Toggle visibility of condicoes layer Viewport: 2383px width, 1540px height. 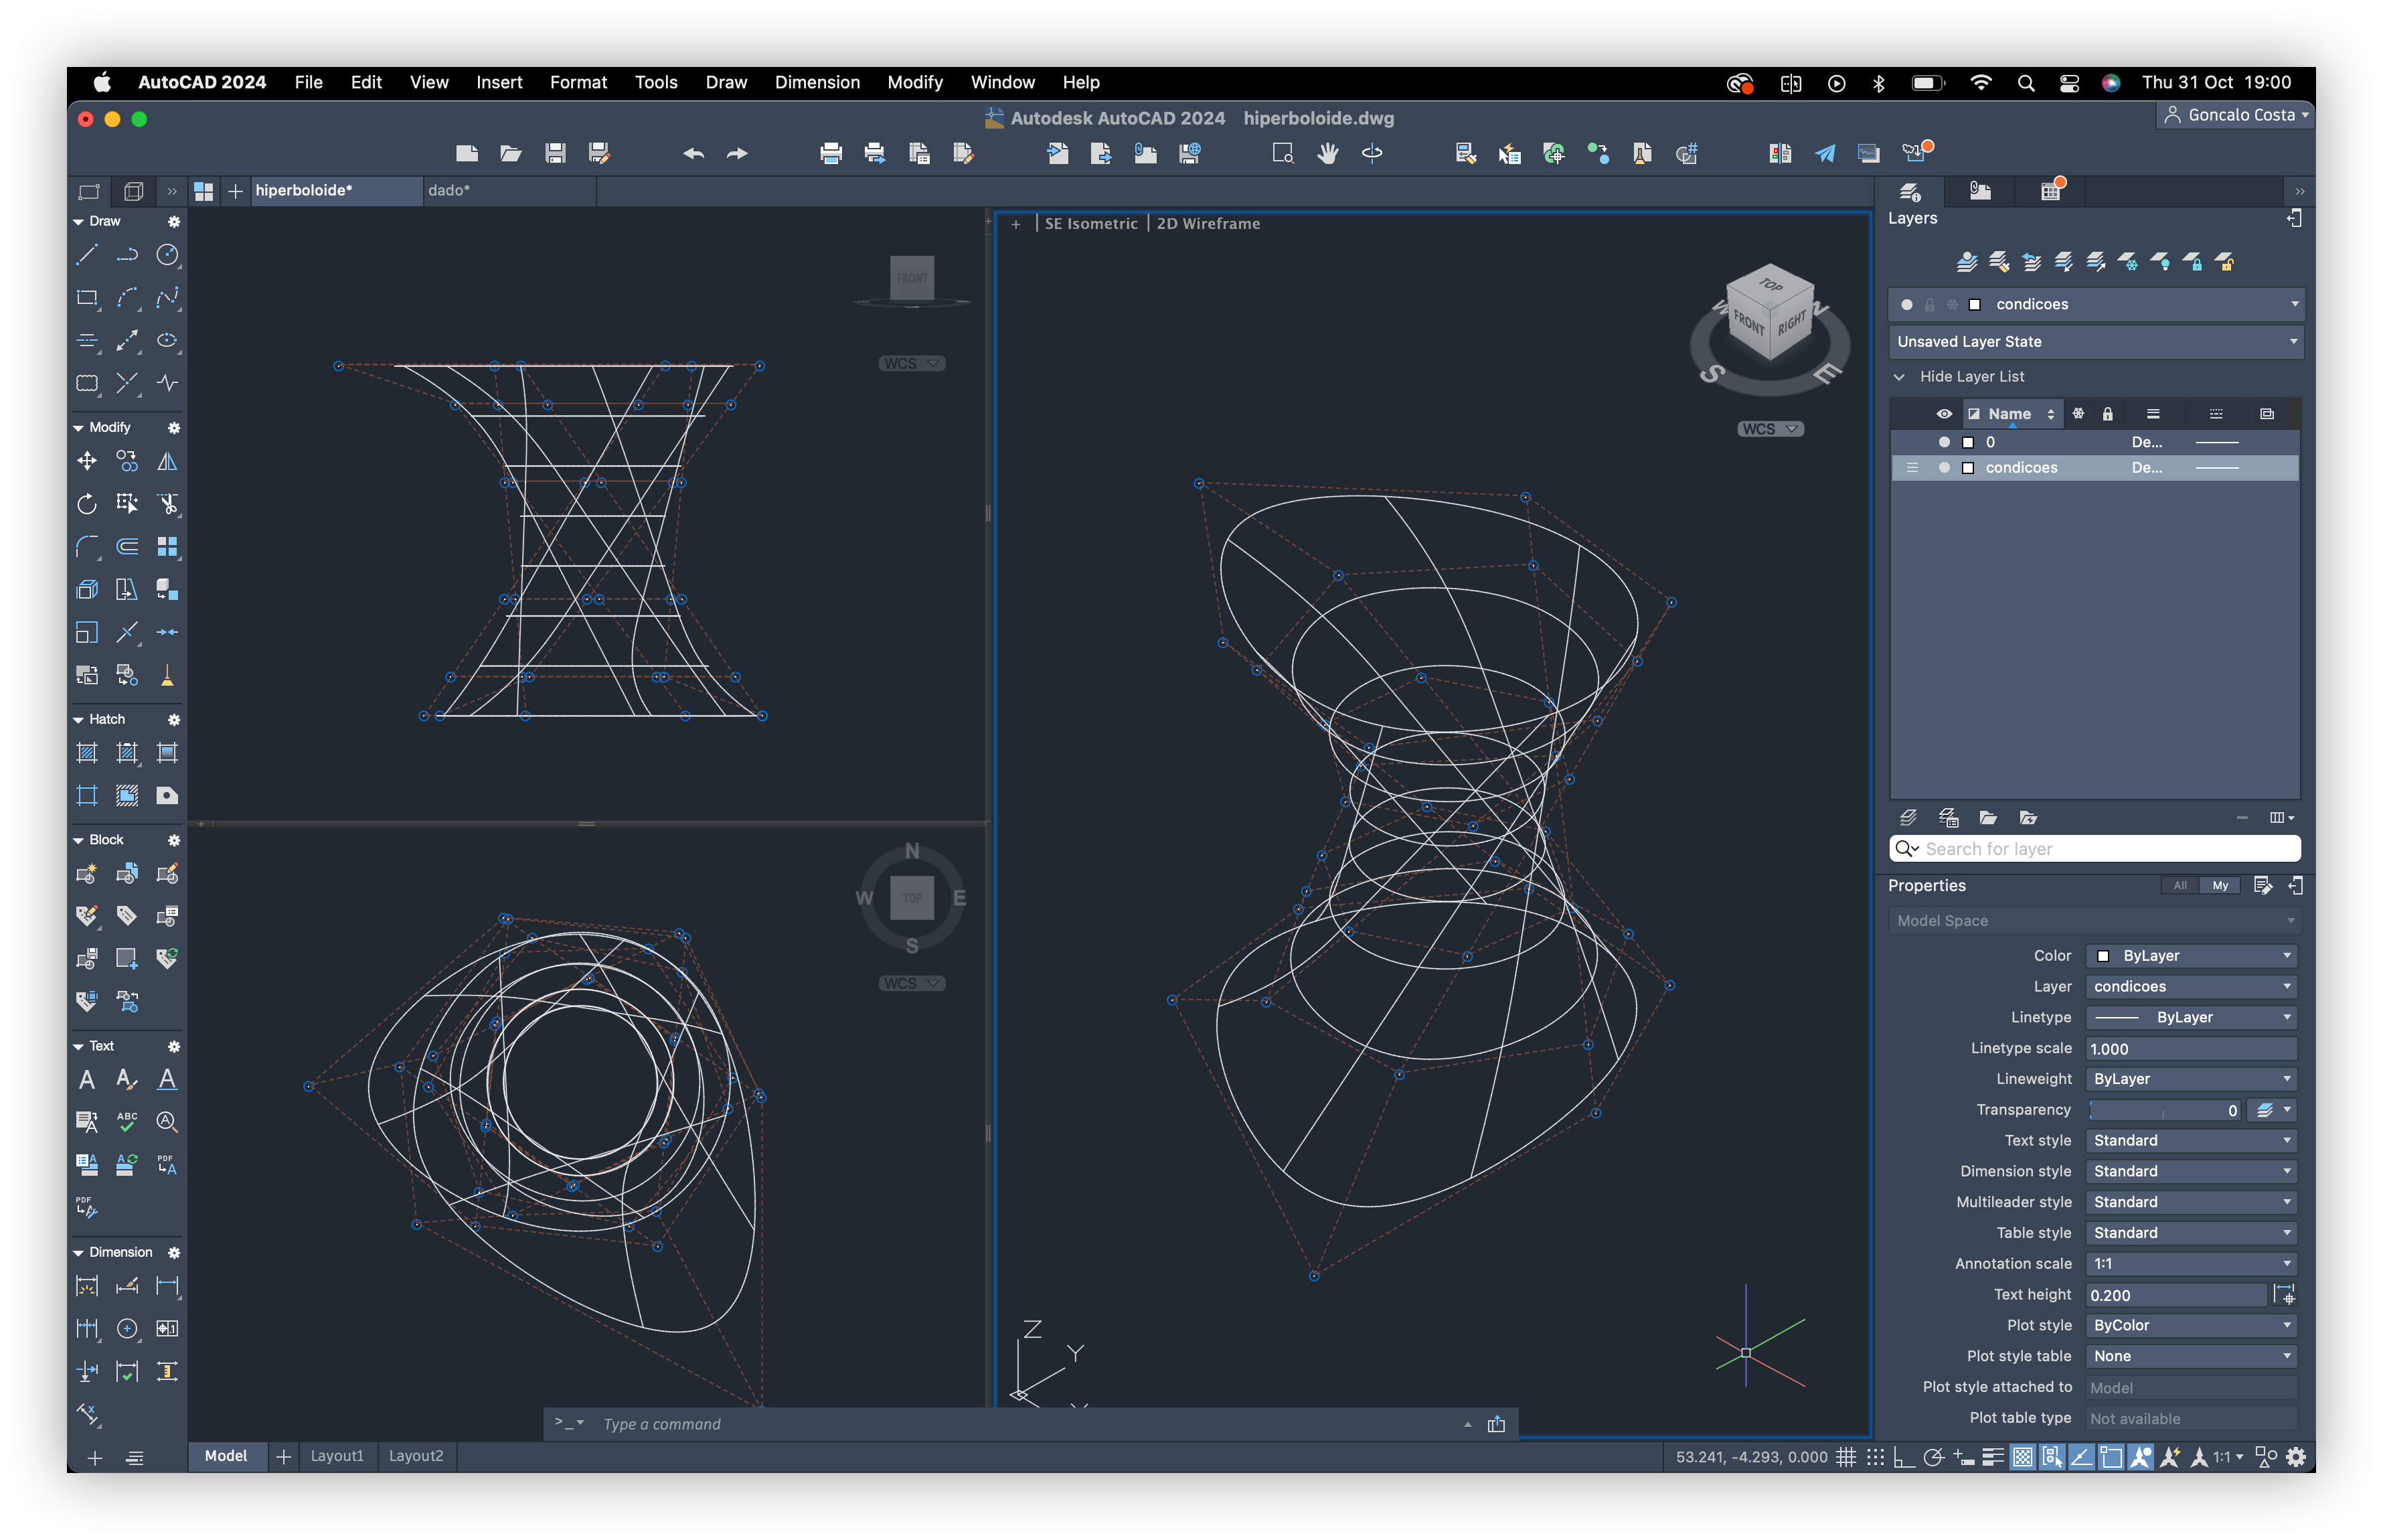point(1944,468)
